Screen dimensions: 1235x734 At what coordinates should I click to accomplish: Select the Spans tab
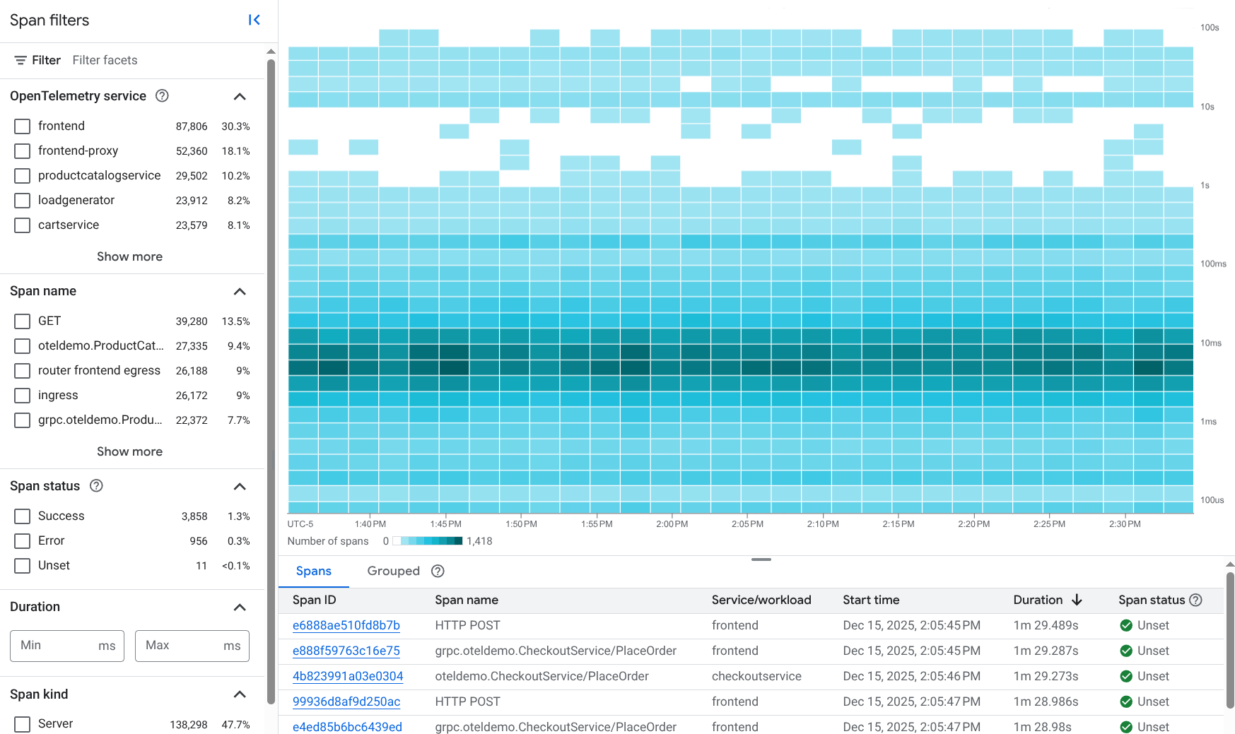pyautogui.click(x=314, y=571)
